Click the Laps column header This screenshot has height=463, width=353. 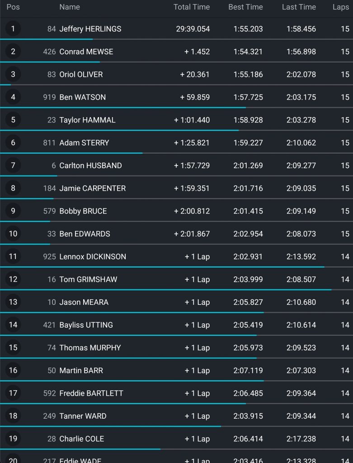point(340,7)
